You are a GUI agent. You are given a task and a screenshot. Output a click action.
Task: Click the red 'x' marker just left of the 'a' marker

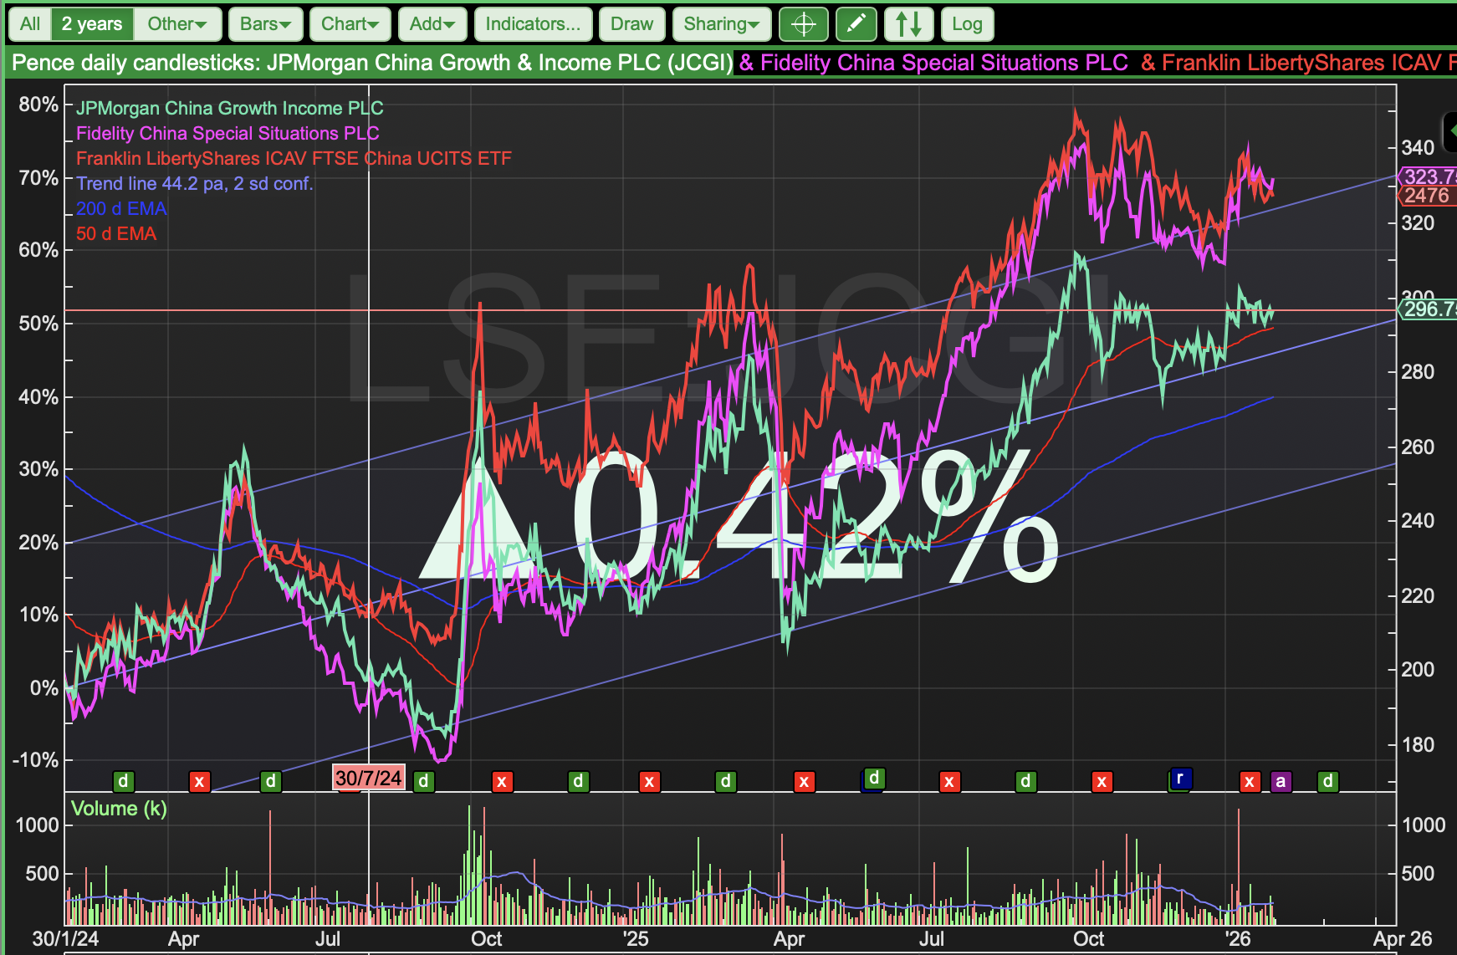(1250, 782)
